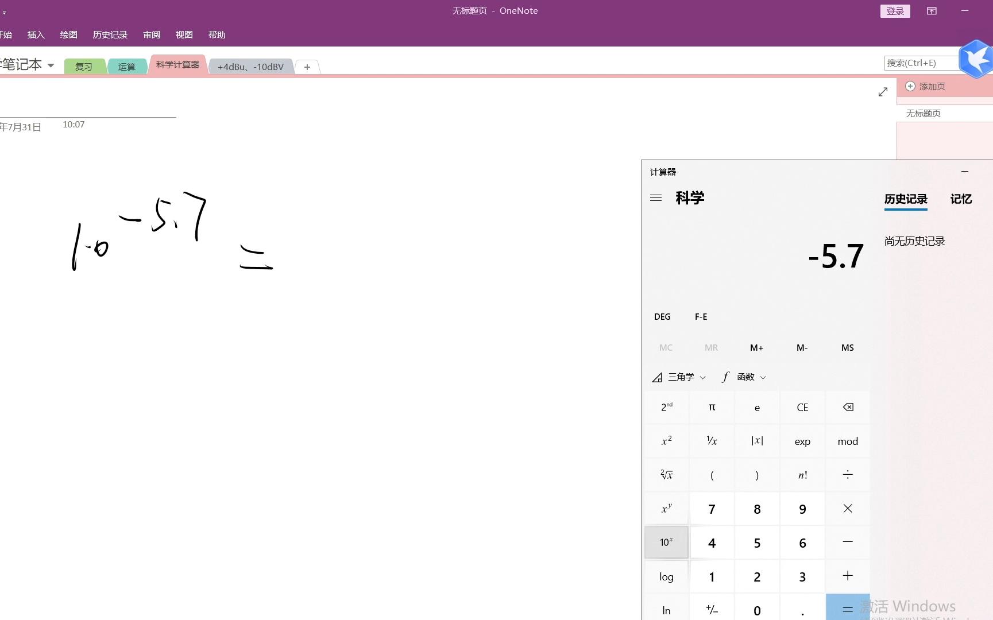Expand the 三角学 trigonometry dropdown

click(679, 377)
